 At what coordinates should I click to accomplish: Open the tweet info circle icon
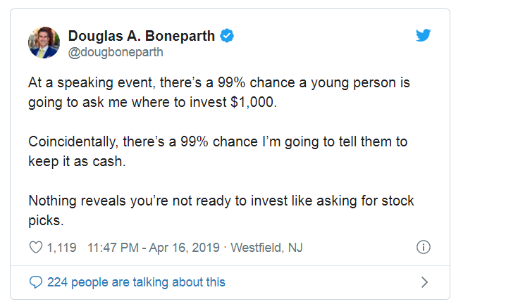(x=424, y=247)
